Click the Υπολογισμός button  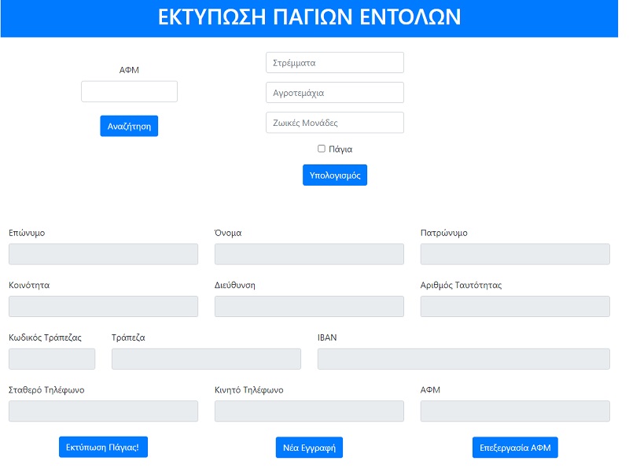[334, 175]
